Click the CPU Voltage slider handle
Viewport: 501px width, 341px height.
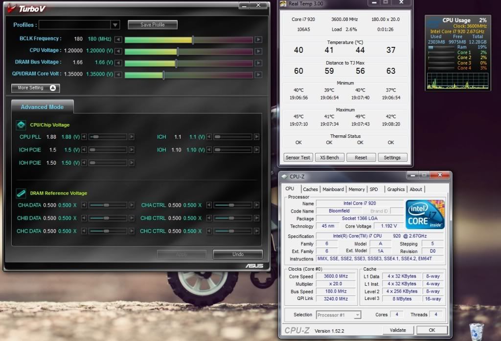pos(178,51)
